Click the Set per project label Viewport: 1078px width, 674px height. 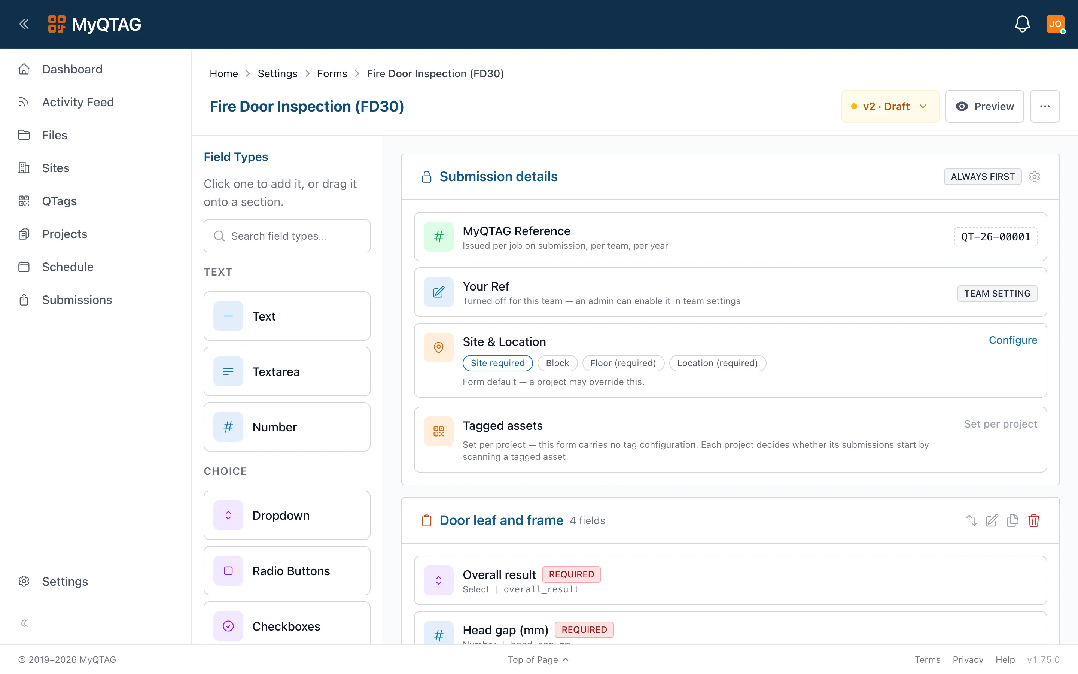coord(1001,424)
